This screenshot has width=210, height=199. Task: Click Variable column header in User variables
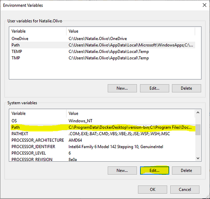[38, 31]
